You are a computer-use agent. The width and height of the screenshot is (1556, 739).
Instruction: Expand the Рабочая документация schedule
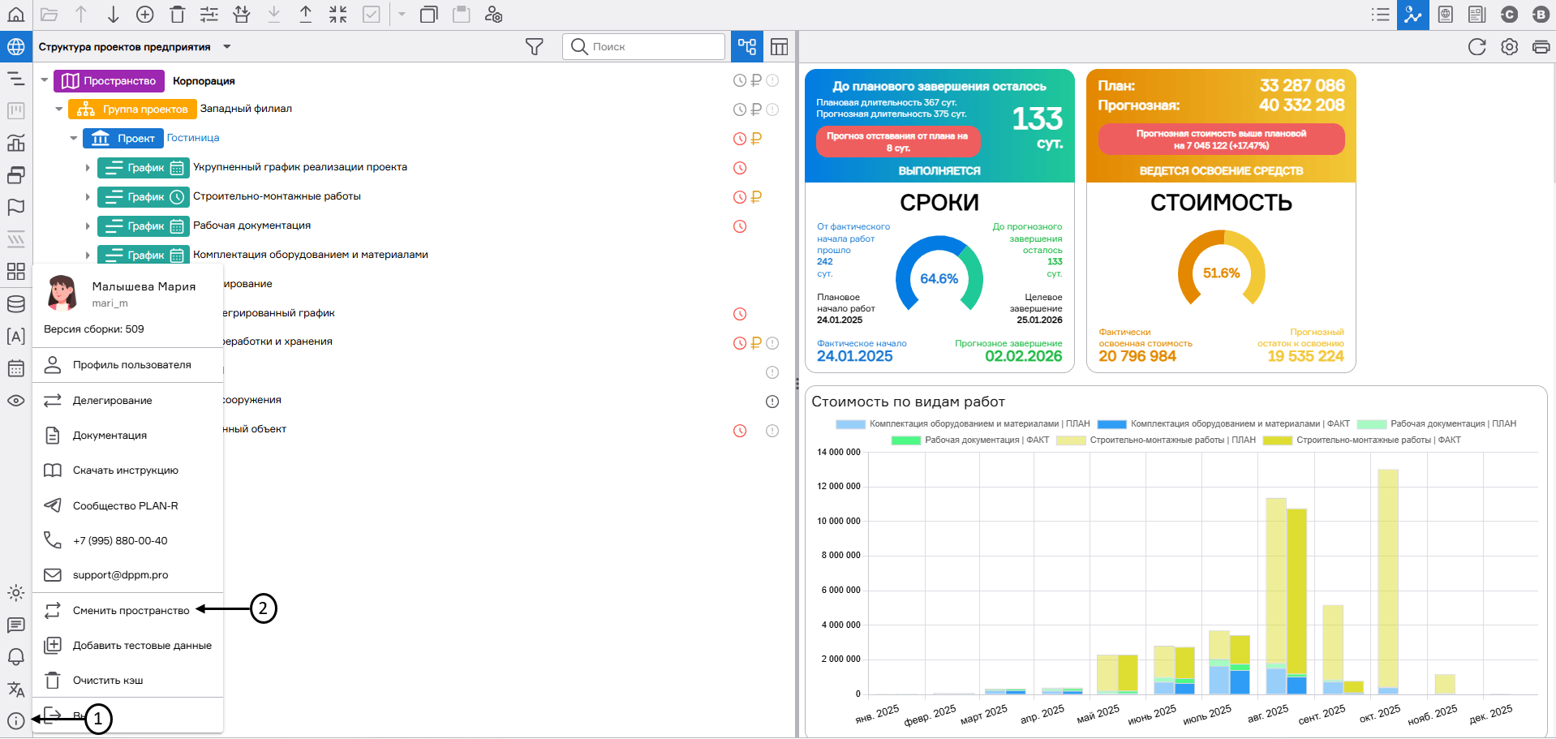click(x=88, y=226)
